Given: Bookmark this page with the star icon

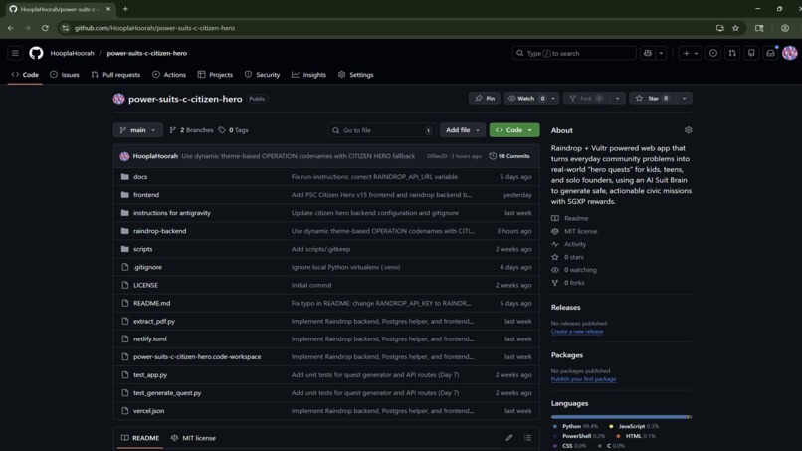Looking at the screenshot, I should [x=735, y=28].
